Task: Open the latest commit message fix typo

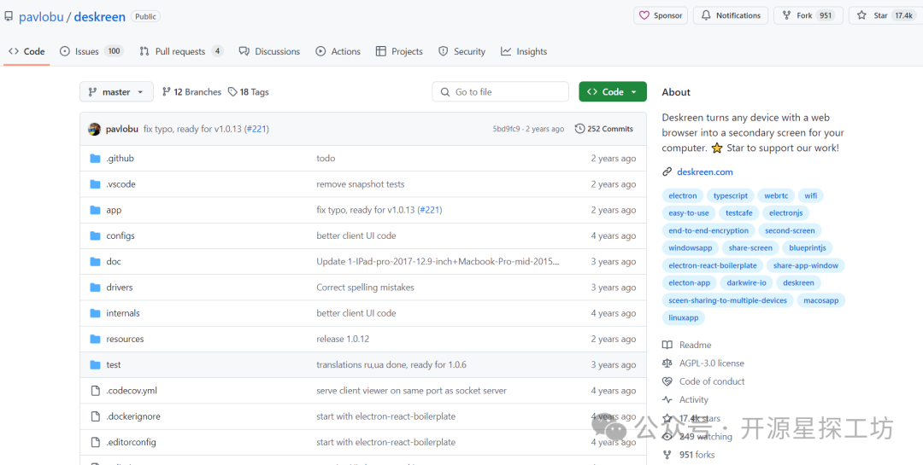Action: [x=193, y=130]
